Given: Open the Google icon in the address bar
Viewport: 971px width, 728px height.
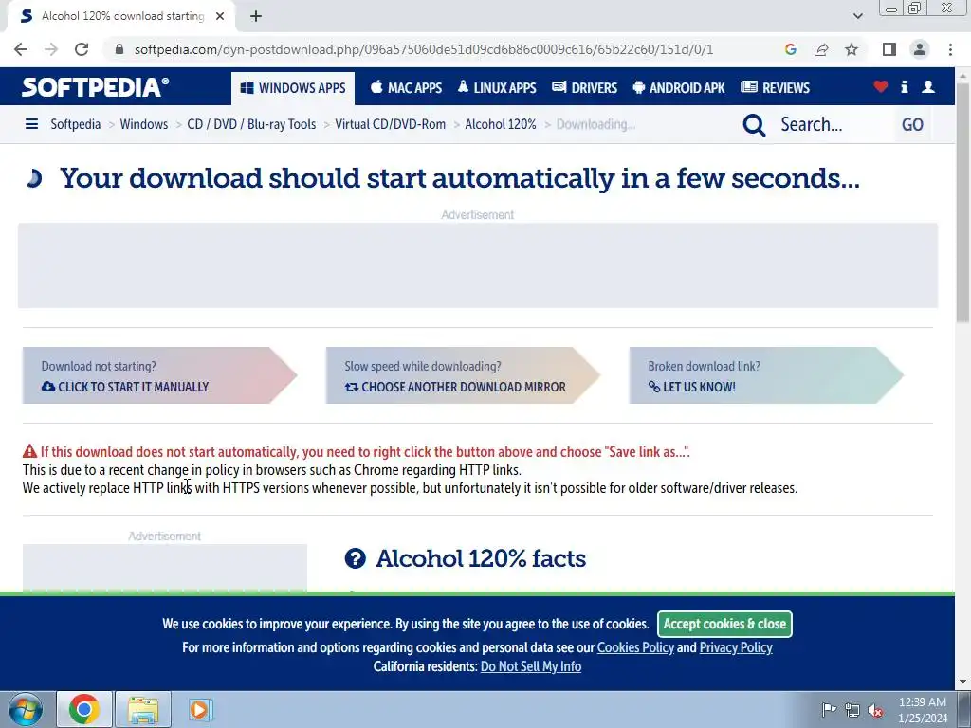Looking at the screenshot, I should tap(790, 49).
